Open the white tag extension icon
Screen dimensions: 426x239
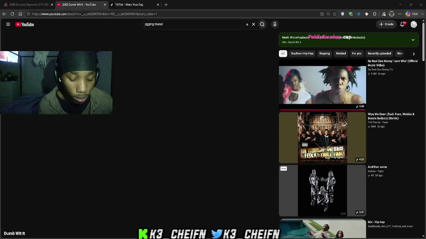pyautogui.click(x=366, y=14)
